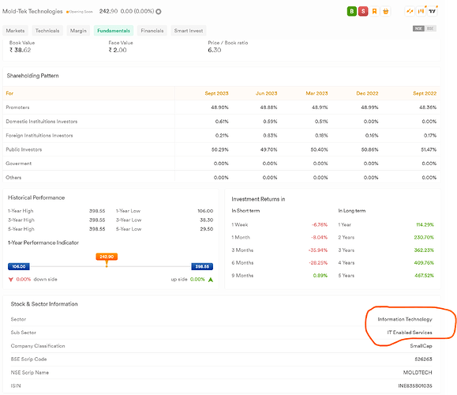457x395 pixels.
Task: Click the Sept 2022 column header
Action: click(x=425, y=93)
